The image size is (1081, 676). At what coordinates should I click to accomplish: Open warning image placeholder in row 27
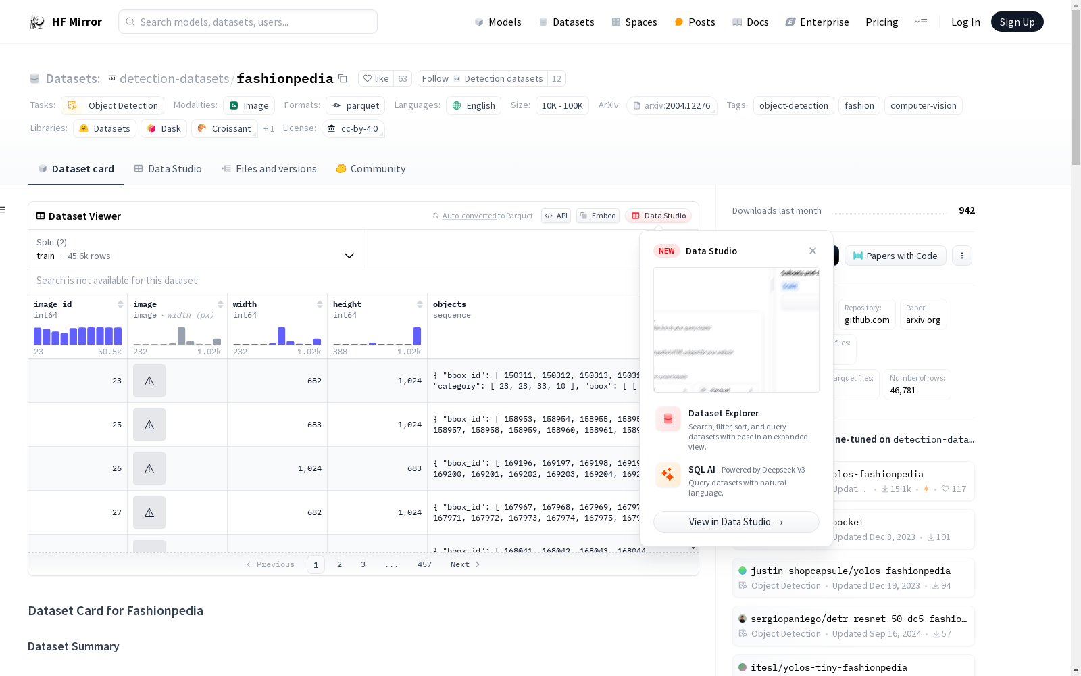click(149, 512)
